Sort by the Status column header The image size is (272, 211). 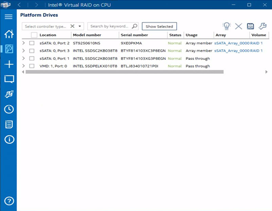[x=175, y=35]
